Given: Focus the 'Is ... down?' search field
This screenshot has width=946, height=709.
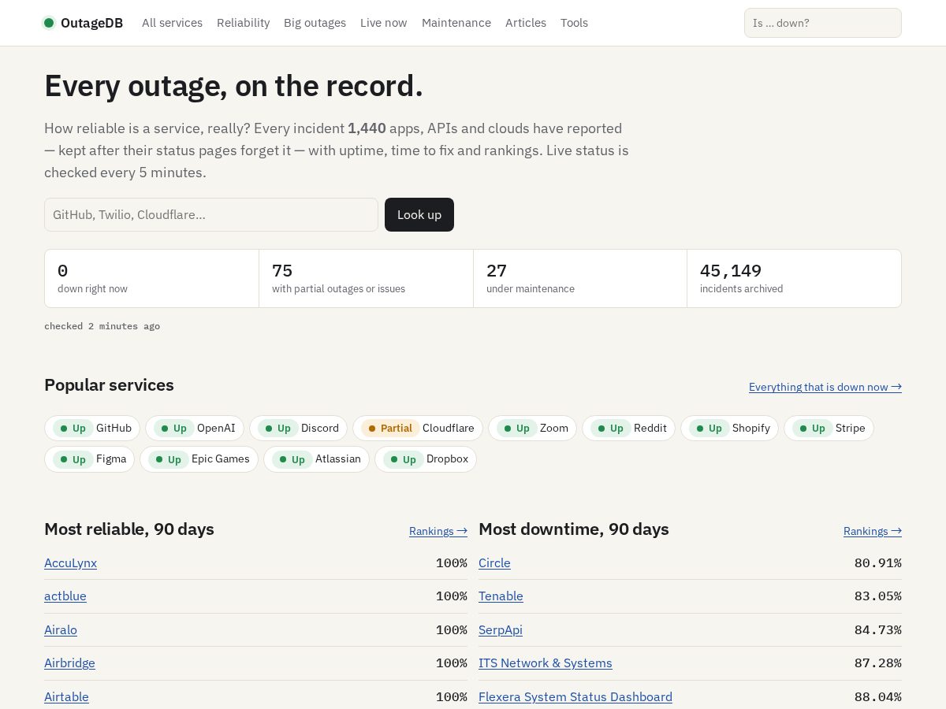Looking at the screenshot, I should click(822, 23).
